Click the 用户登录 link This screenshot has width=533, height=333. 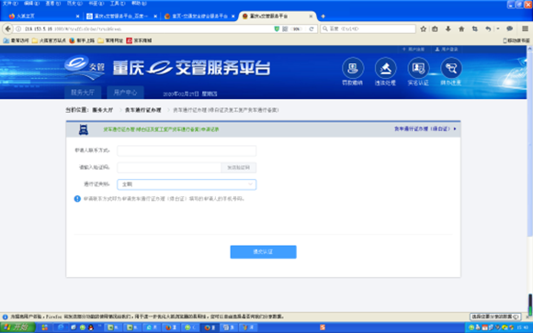447,50
